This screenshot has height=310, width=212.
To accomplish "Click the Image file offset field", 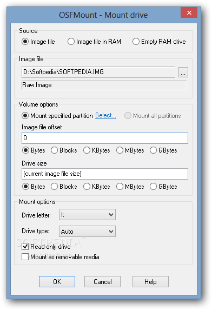I will pos(105,138).
